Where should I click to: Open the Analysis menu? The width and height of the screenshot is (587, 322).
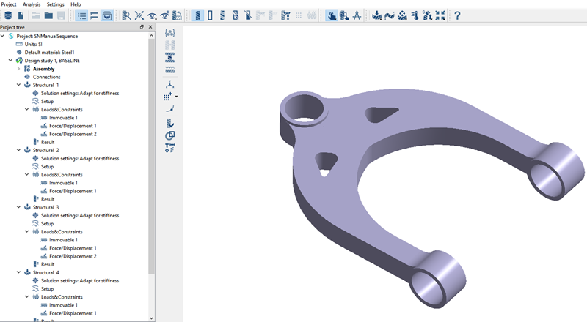click(32, 4)
